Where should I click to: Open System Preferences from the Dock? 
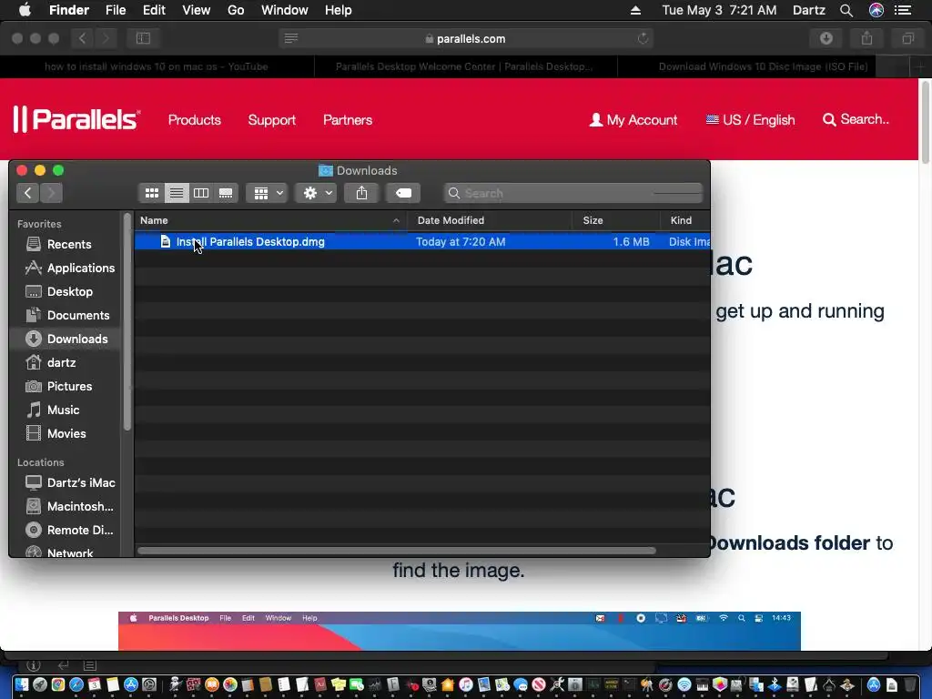tap(149, 684)
